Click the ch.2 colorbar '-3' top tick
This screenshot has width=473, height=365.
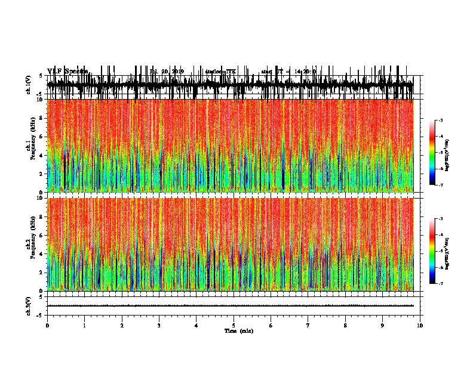441,219
